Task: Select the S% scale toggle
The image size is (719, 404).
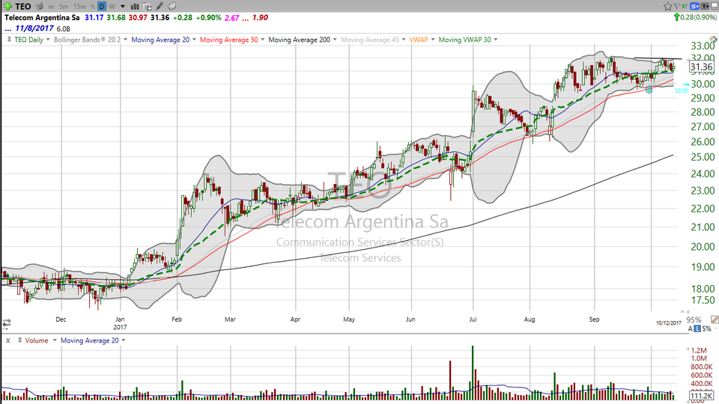Action: pos(706,329)
